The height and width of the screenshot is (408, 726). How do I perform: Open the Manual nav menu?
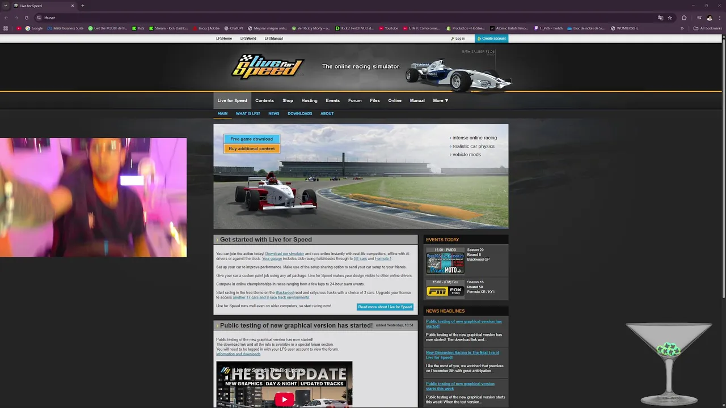tap(417, 100)
